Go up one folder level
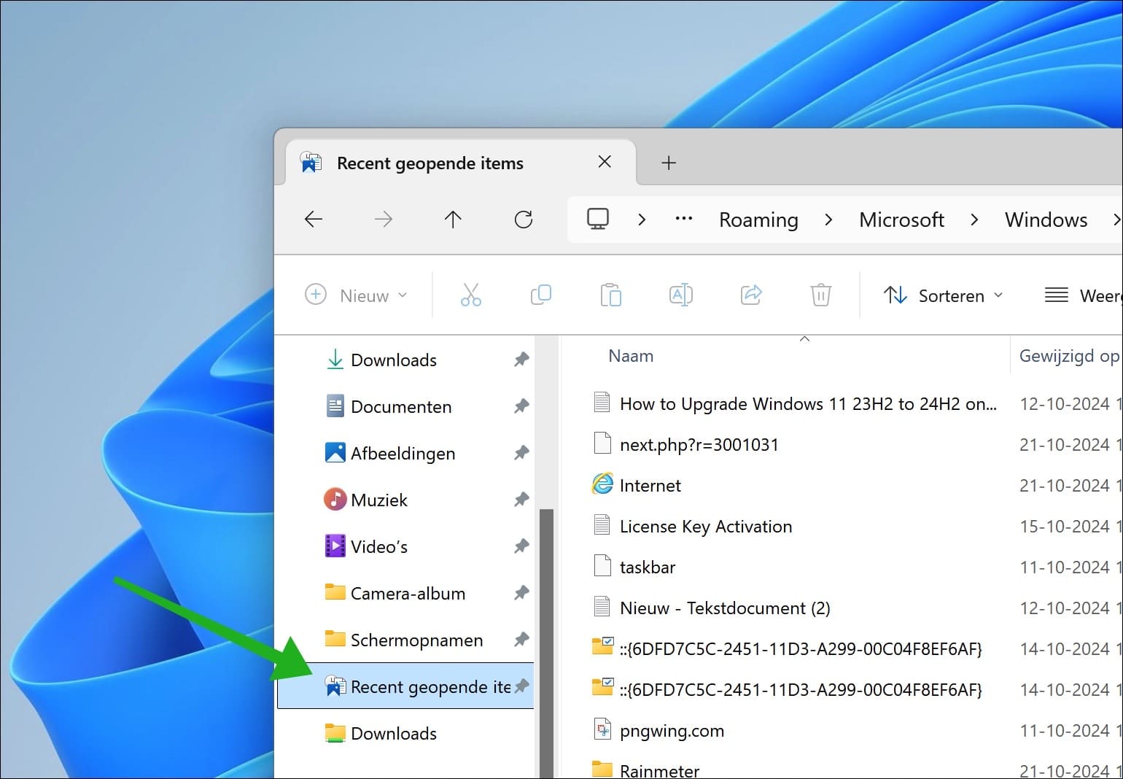 pos(453,220)
